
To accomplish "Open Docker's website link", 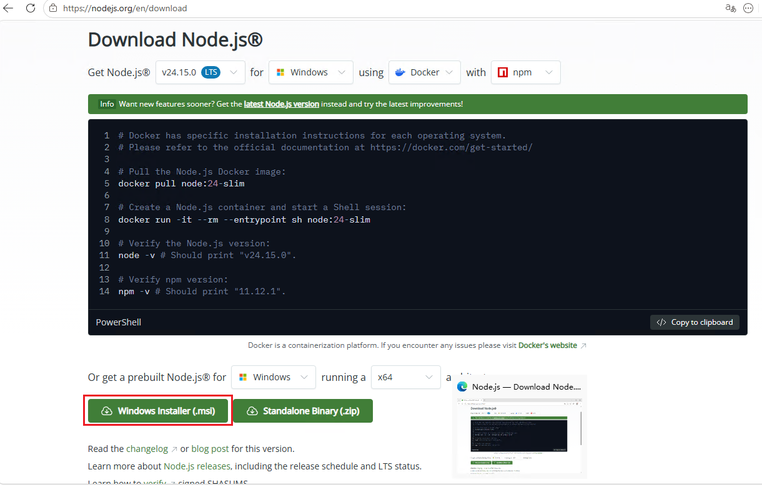I will pyautogui.click(x=548, y=345).
